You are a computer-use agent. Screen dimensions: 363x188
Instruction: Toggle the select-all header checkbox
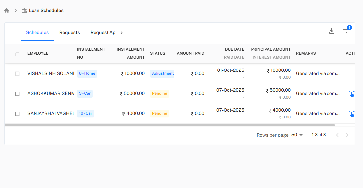click(17, 54)
